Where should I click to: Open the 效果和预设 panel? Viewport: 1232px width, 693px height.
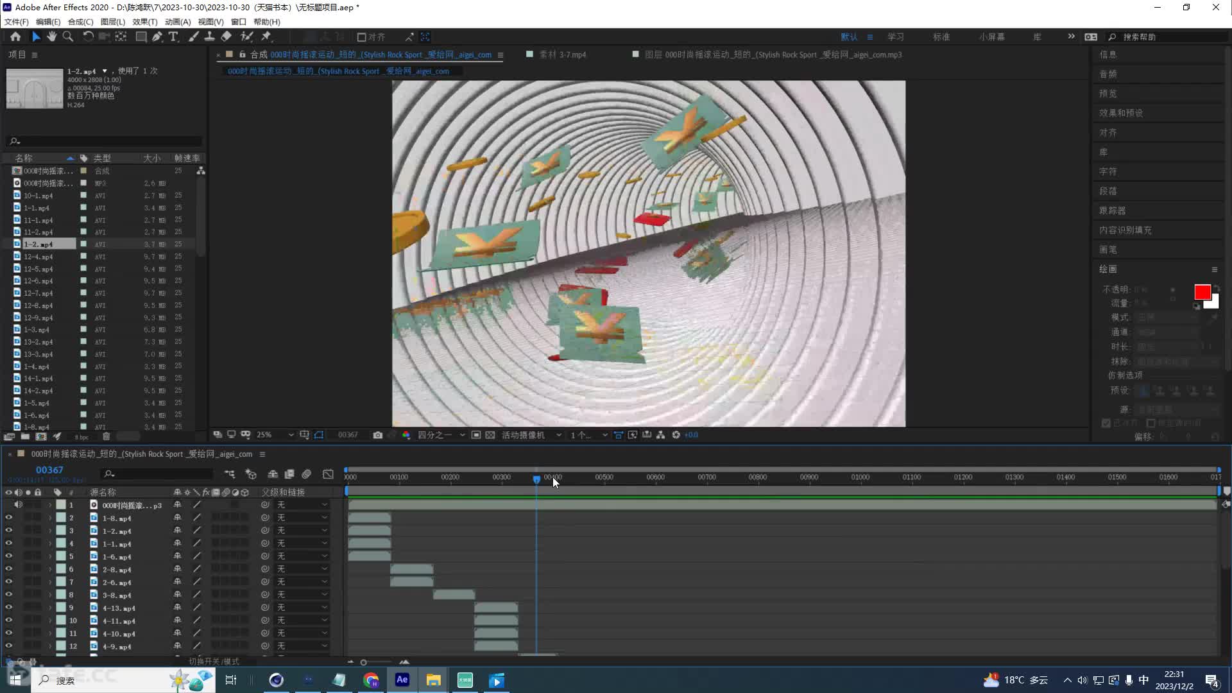pyautogui.click(x=1121, y=113)
